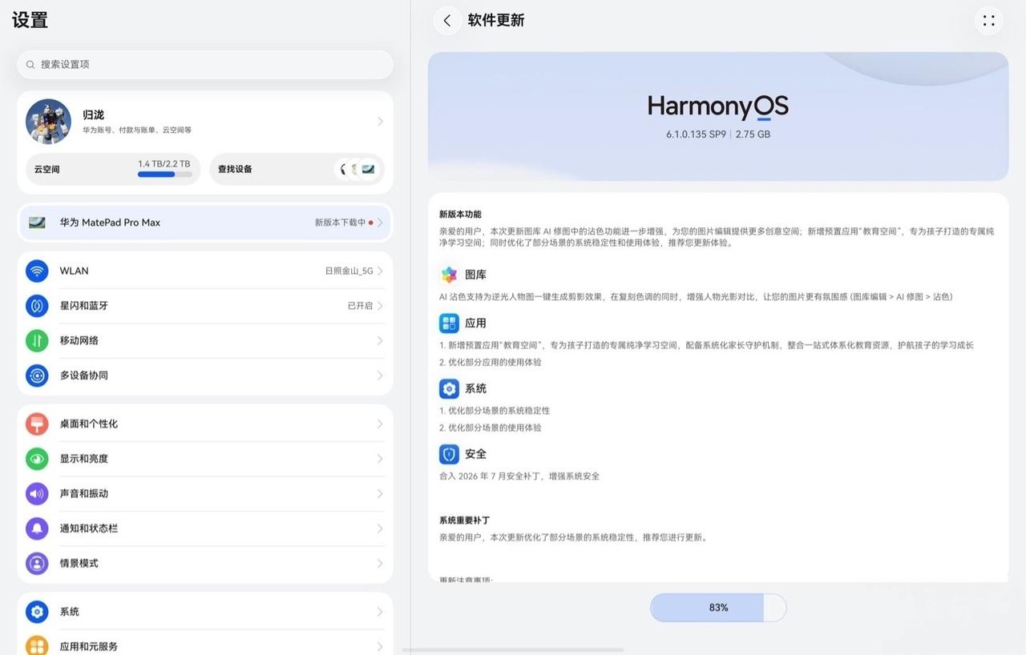Click the 图库 flower icon in changelog

[449, 275]
